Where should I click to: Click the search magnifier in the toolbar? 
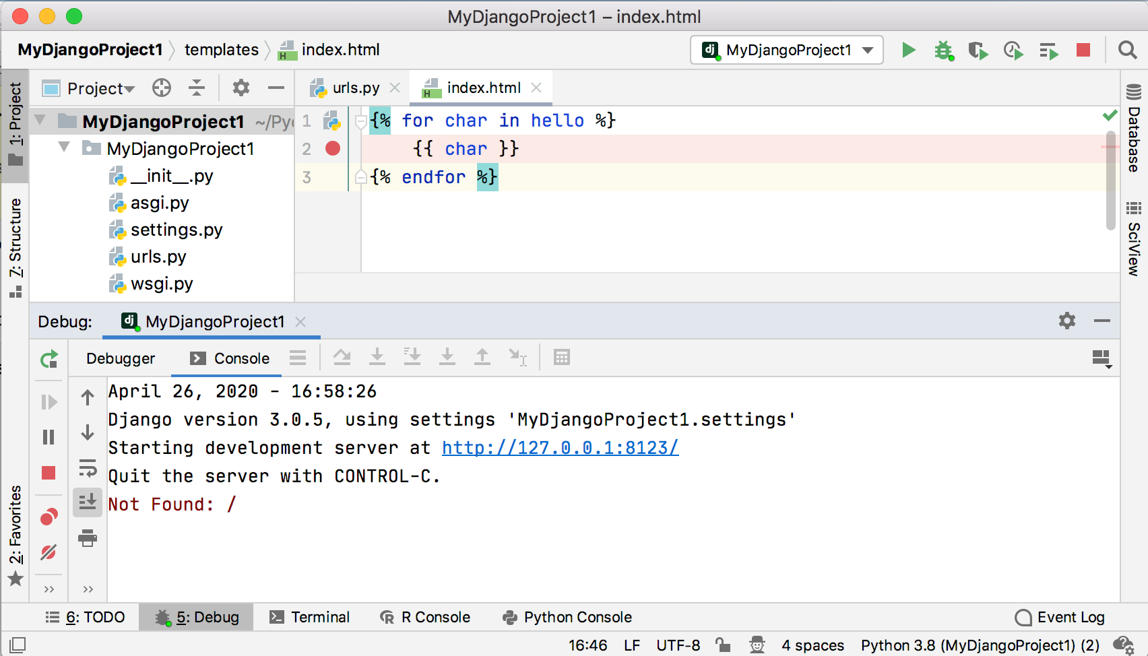tap(1126, 50)
